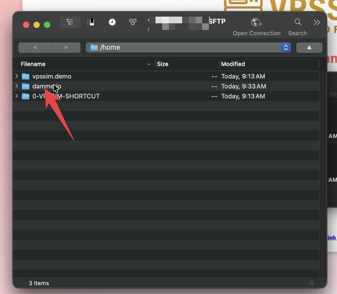Go back with the left arrow button
This screenshot has width=337, height=294.
click(x=35, y=47)
